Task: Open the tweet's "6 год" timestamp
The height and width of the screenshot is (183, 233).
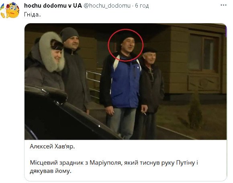Action: coord(142,6)
